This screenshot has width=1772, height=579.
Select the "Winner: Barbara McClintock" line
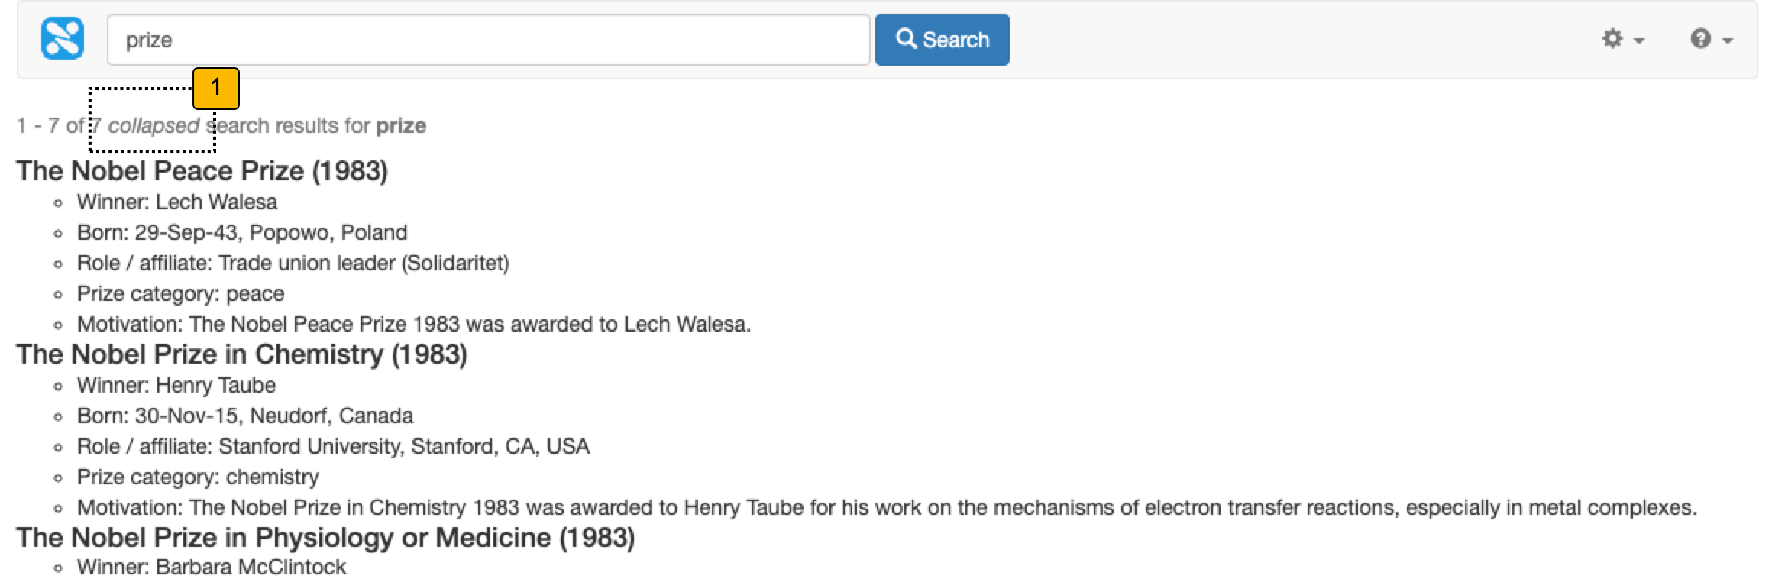tap(212, 568)
